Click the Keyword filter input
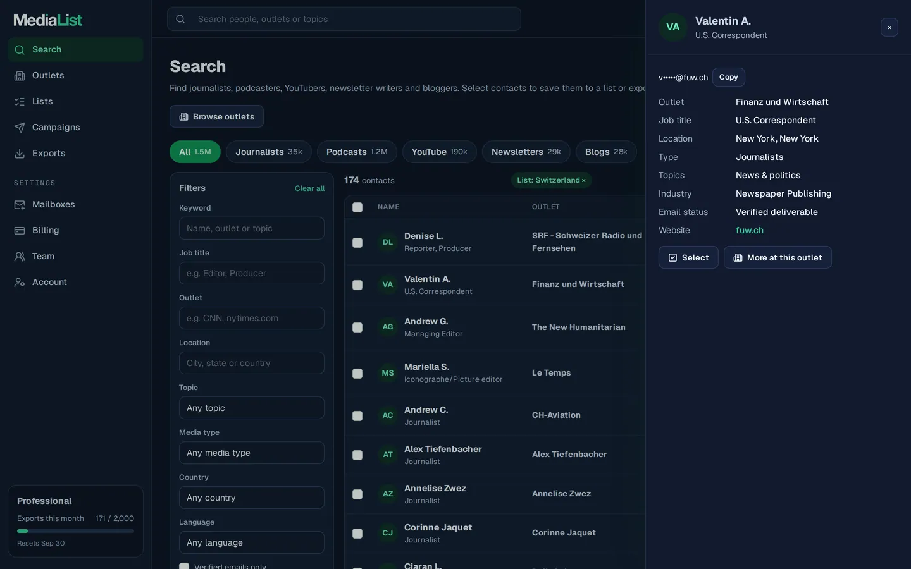The width and height of the screenshot is (911, 569). pyautogui.click(x=252, y=228)
